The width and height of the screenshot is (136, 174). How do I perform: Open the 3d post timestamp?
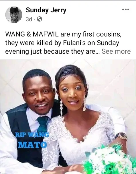(x=29, y=19)
